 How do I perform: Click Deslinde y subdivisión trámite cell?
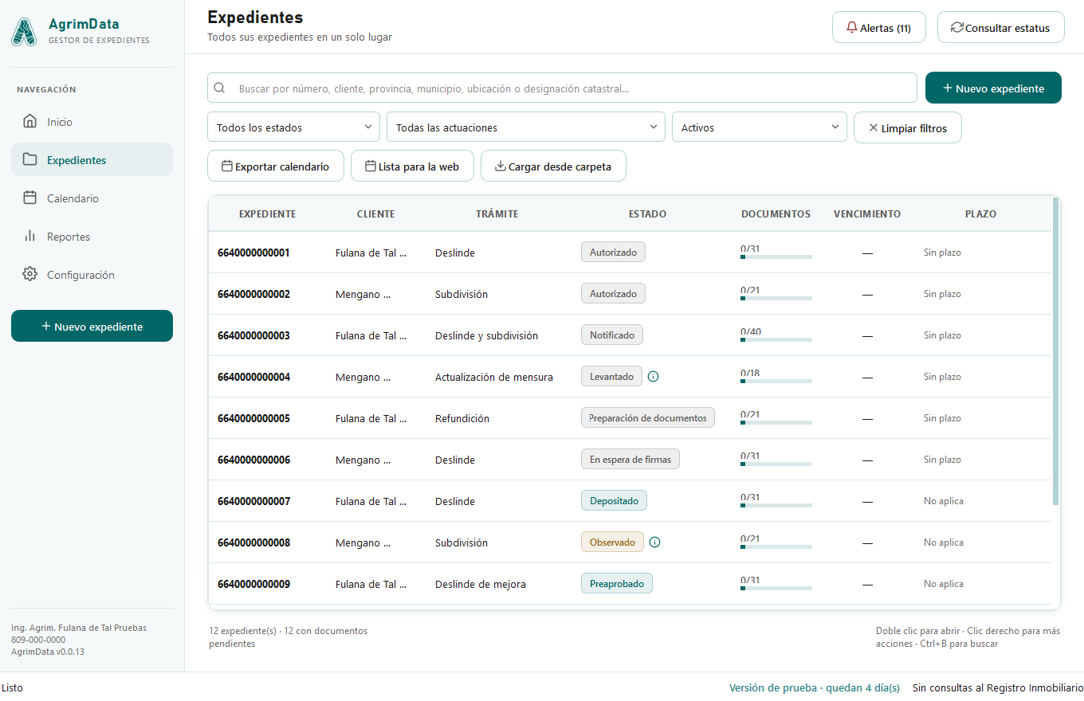click(x=486, y=335)
